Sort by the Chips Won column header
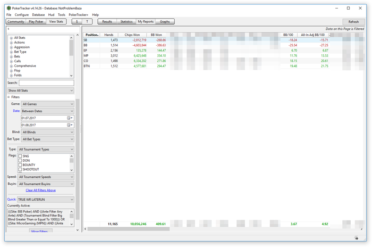 pos(132,35)
